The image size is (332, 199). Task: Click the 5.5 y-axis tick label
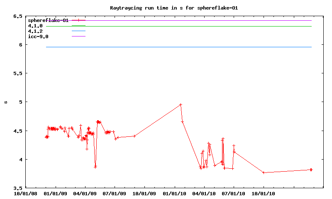point(17,73)
